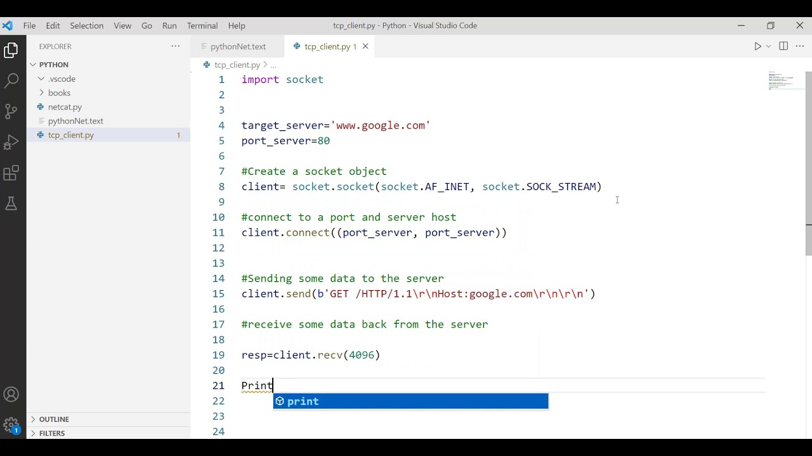
Task: Open the Run and Debug view icon
Action: point(11,142)
